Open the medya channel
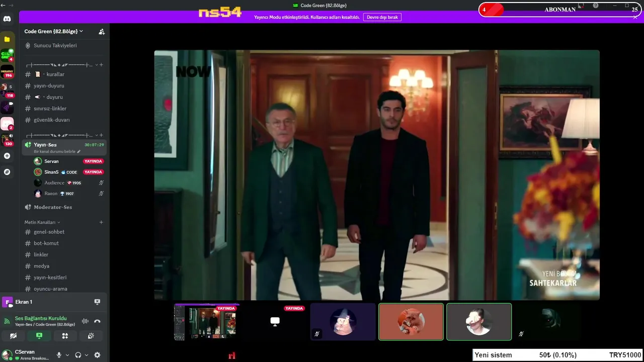This screenshot has height=362, width=644. pyautogui.click(x=65, y=266)
